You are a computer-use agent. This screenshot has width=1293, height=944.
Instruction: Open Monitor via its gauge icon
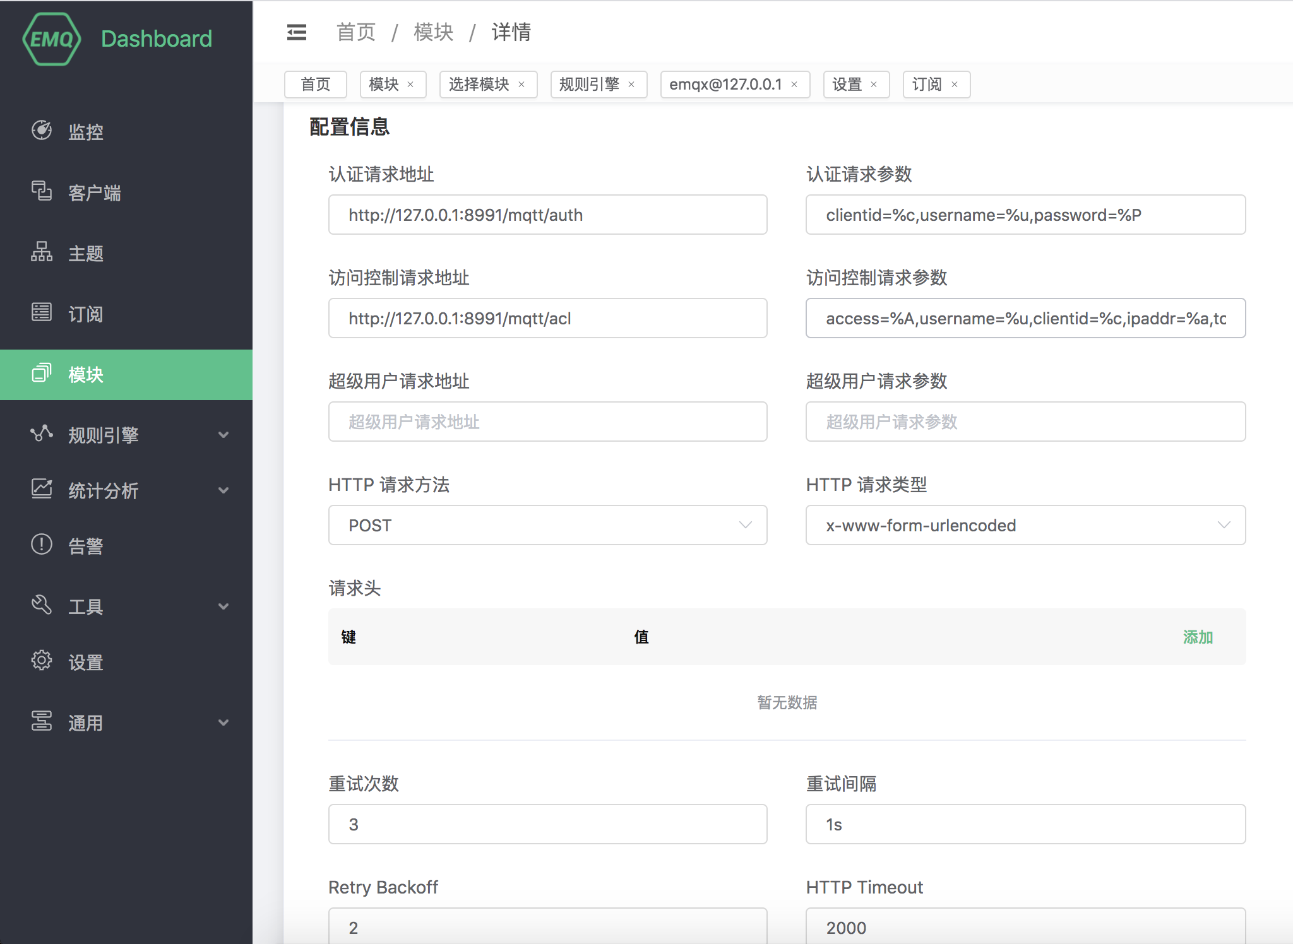[x=42, y=131]
